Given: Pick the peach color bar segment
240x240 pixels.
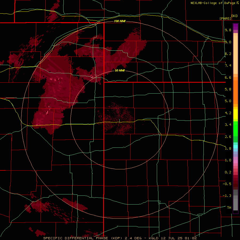Looking at the screenshot, I should 235,55.
